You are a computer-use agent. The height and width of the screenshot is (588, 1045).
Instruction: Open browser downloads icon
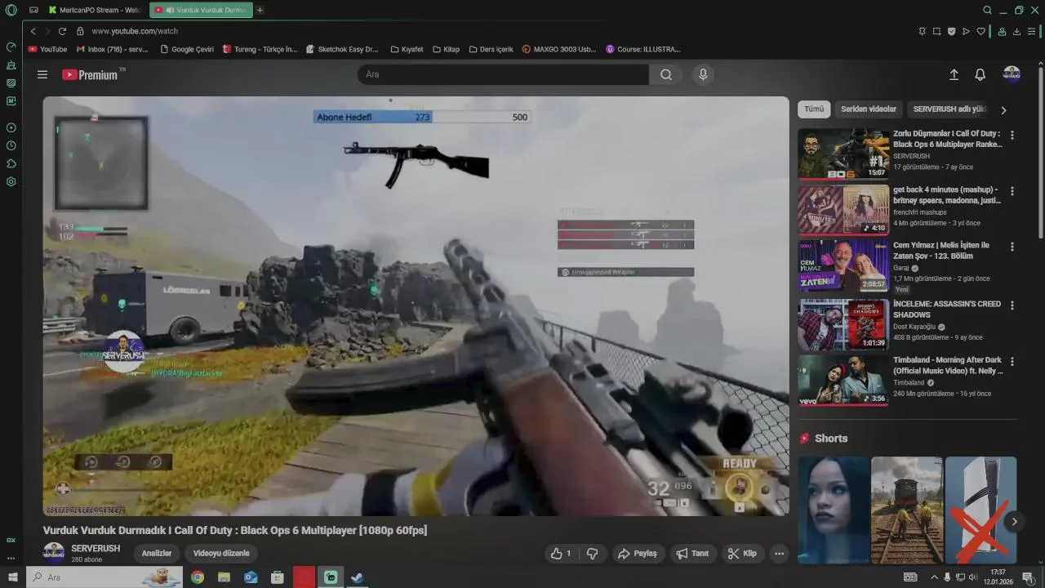[1016, 31]
